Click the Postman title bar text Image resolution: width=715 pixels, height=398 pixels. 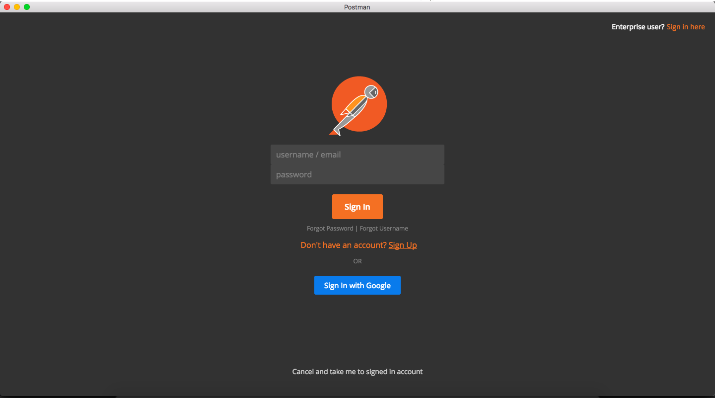pos(357,6)
